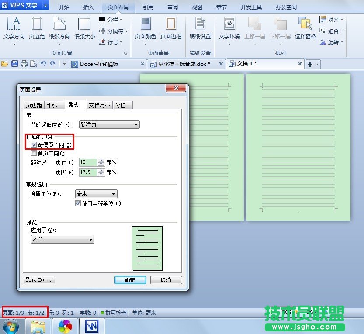
Task: Select the 文字方向 (Text Direction) tool
Action: click(x=14, y=31)
